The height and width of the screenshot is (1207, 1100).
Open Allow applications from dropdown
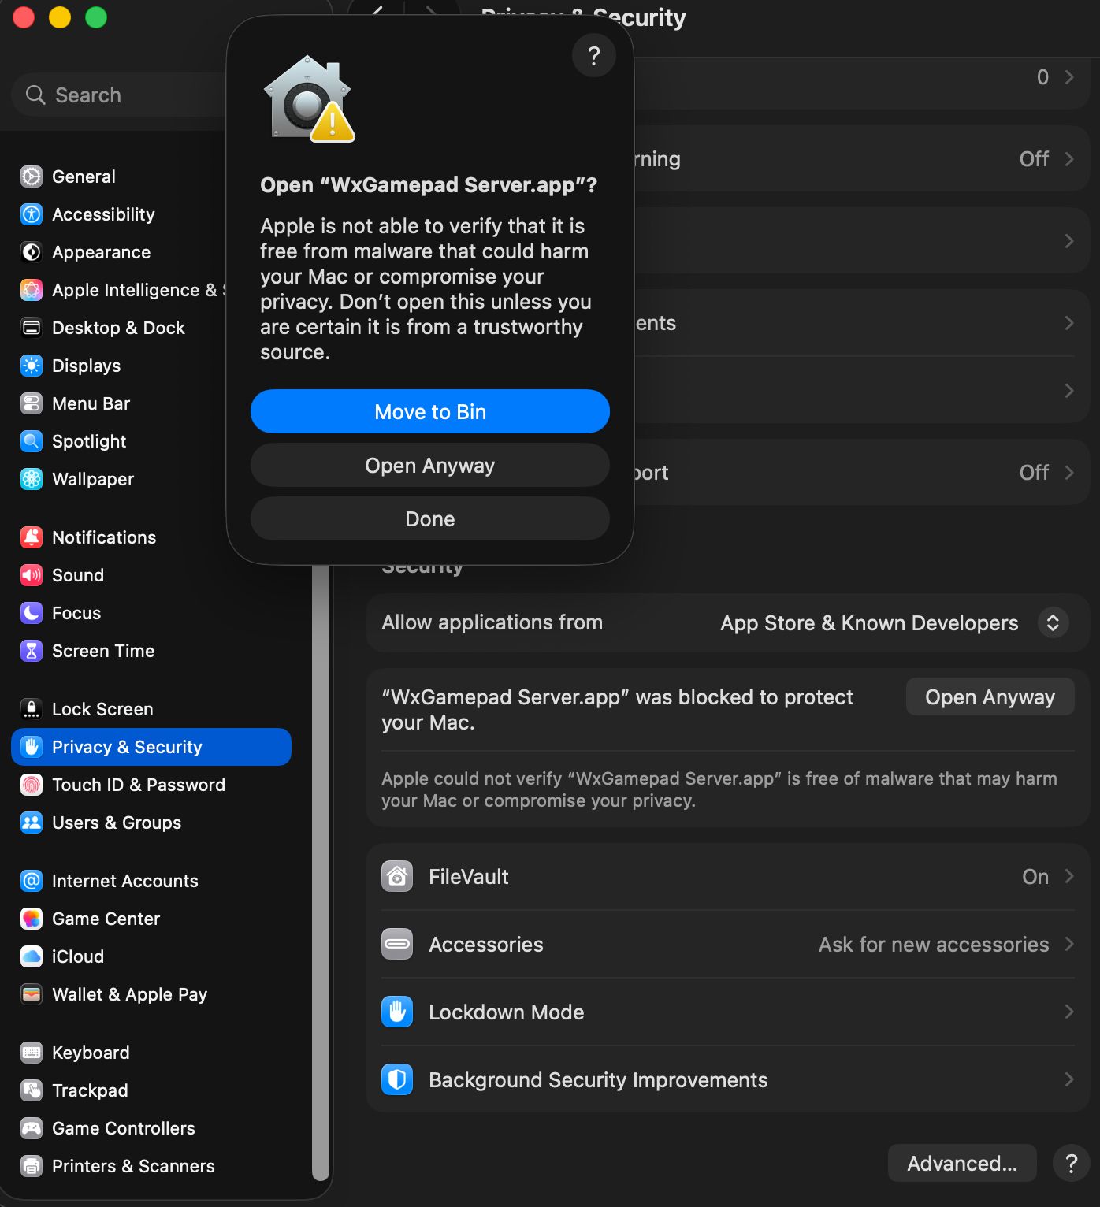click(1053, 622)
